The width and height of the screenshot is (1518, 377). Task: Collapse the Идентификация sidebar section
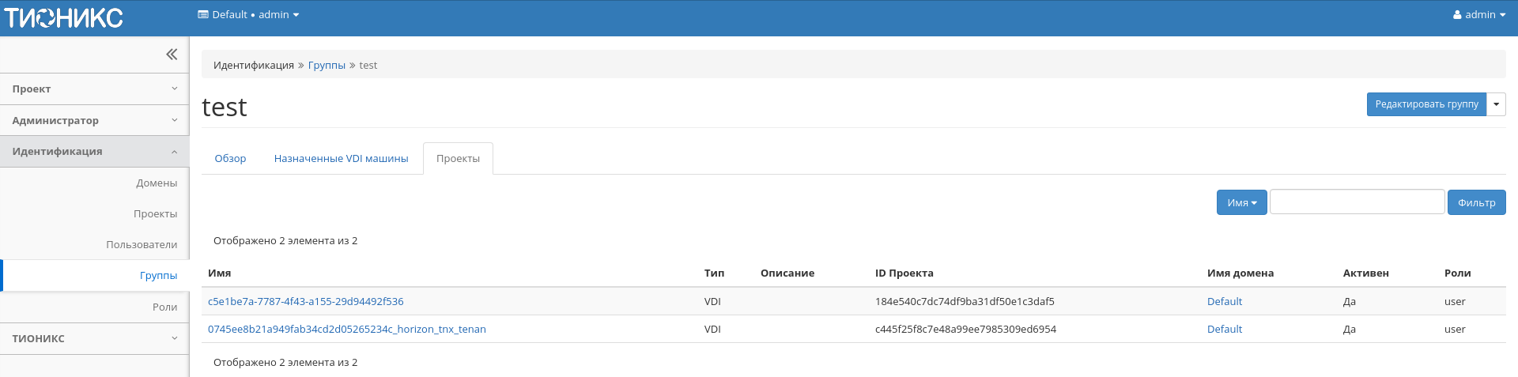[94, 152]
